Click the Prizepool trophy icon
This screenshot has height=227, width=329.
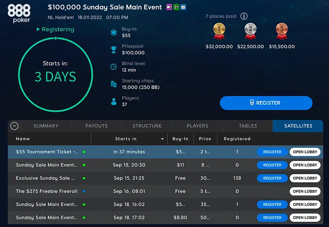(x=113, y=49)
